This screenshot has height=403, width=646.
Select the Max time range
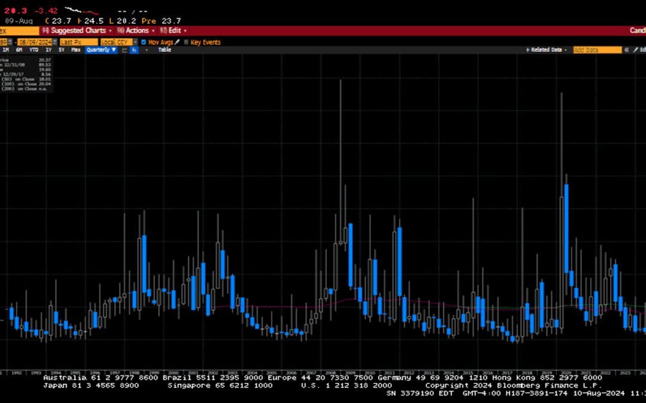[x=76, y=50]
